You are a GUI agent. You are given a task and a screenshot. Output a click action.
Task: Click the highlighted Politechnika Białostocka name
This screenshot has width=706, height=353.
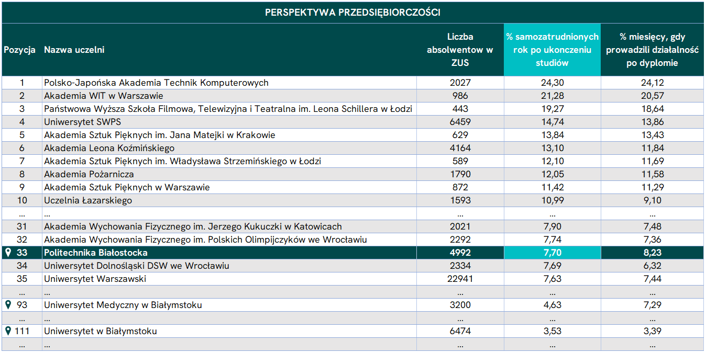pos(96,253)
